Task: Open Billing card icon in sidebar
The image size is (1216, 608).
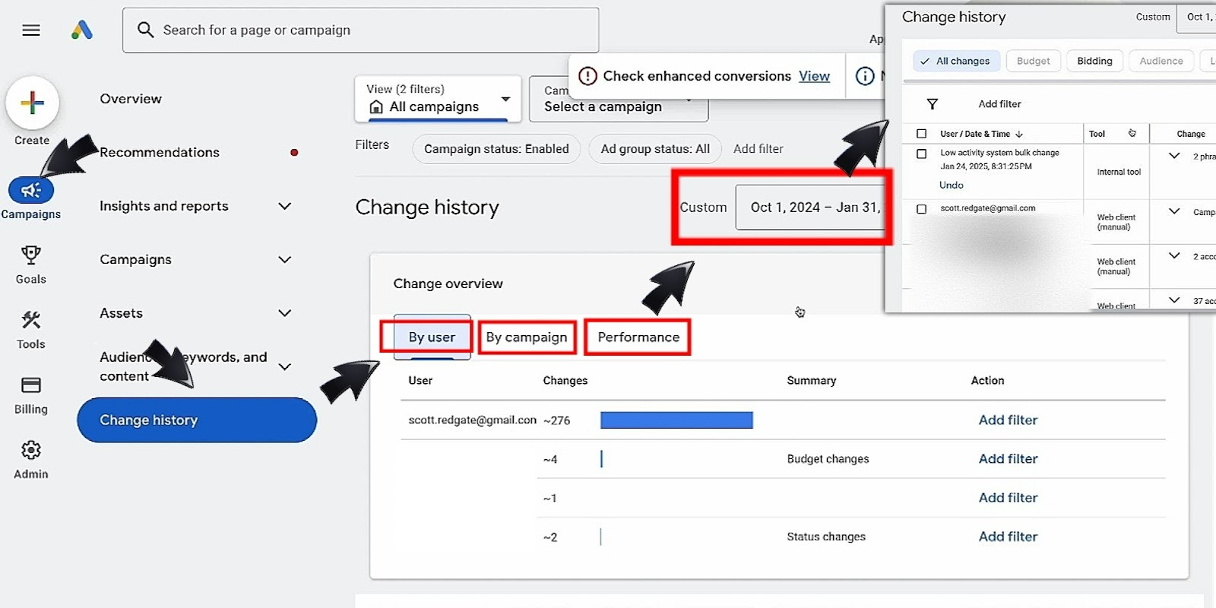Action: pos(31,385)
